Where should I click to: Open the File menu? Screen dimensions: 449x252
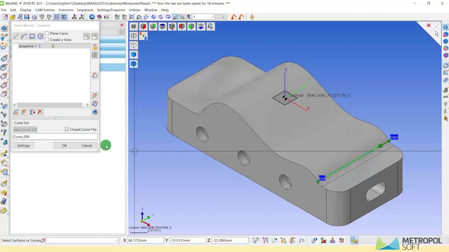(4, 10)
